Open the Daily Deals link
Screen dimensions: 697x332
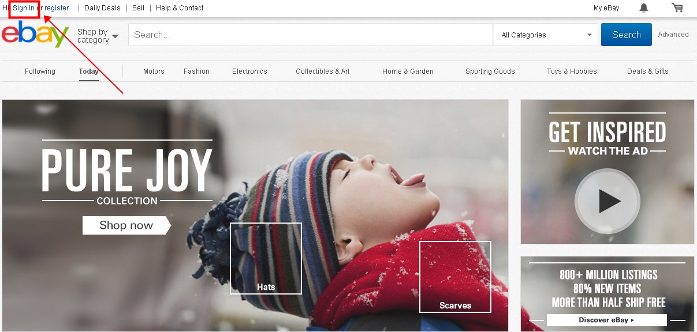pyautogui.click(x=102, y=8)
